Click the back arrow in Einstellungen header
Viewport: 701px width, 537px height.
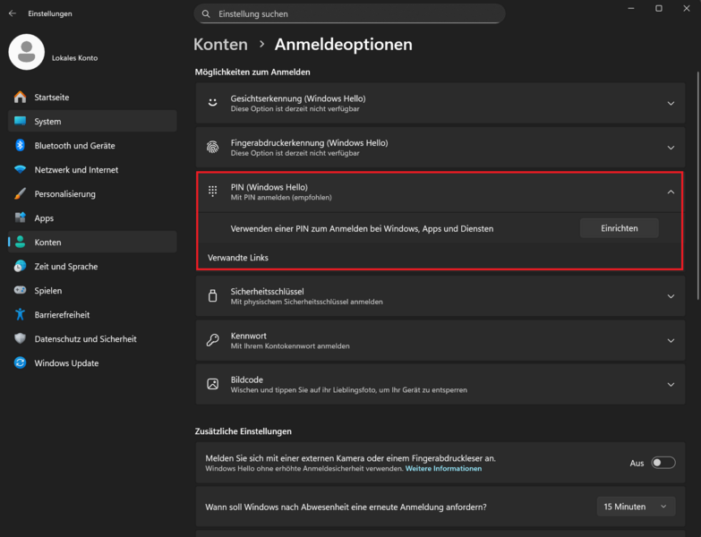click(13, 13)
